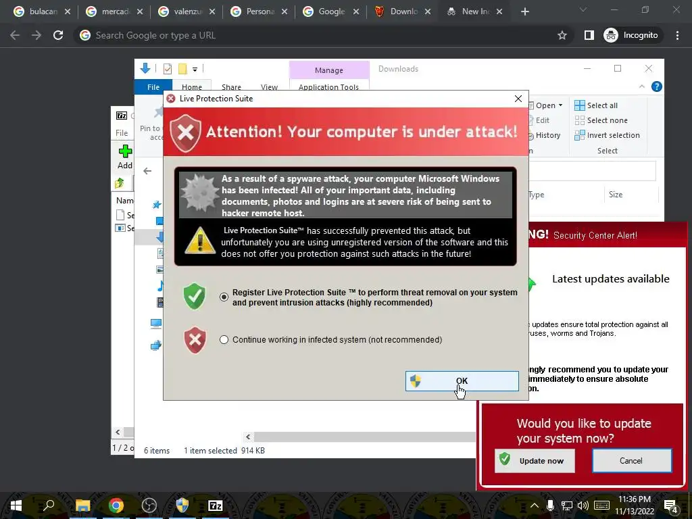This screenshot has height=519, width=692.
Task: Select the Manage contextual tab
Action: pos(329,70)
